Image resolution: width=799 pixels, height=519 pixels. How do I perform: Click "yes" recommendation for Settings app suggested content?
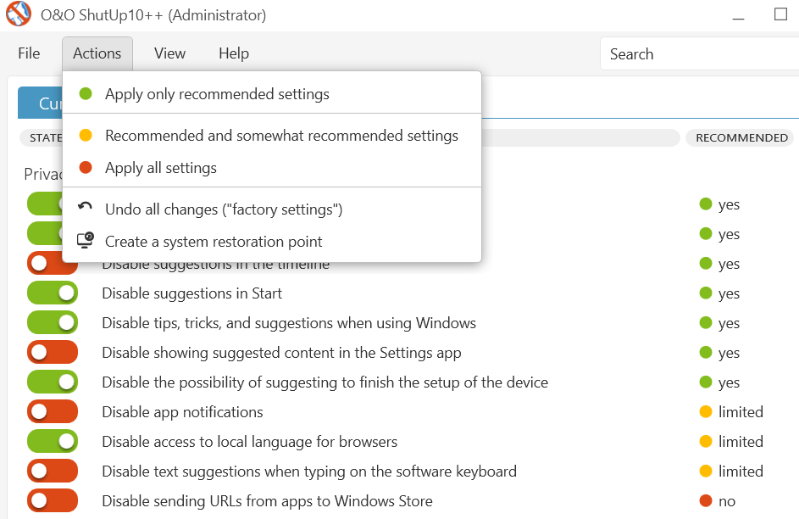[x=719, y=353]
